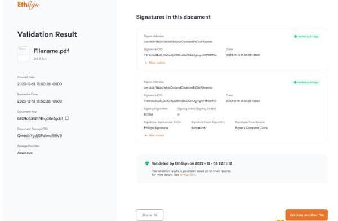This screenshot has width=338, height=221.
Task: Click the plus icon next to Show details
Action: 146,63
